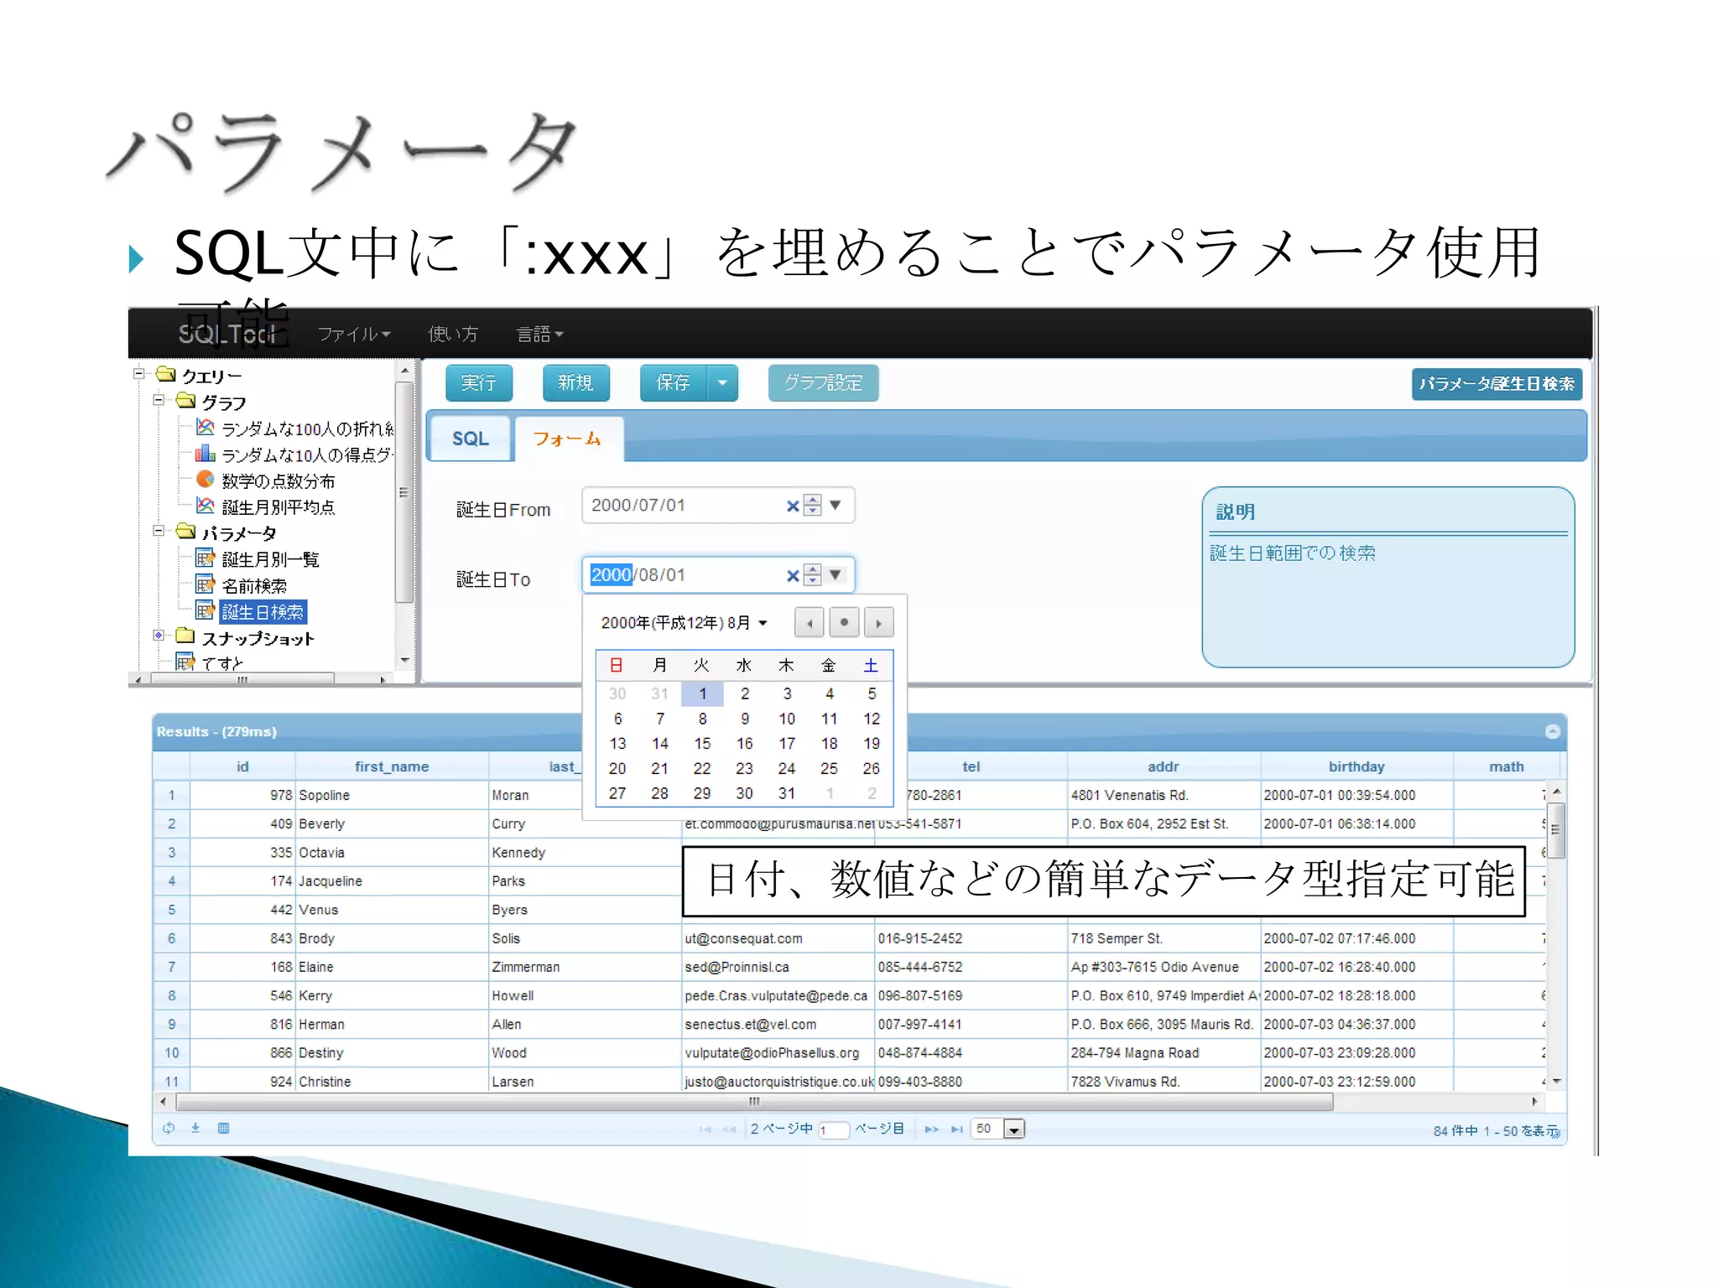Open the 数学の点数分布 pie chart query

click(x=266, y=480)
